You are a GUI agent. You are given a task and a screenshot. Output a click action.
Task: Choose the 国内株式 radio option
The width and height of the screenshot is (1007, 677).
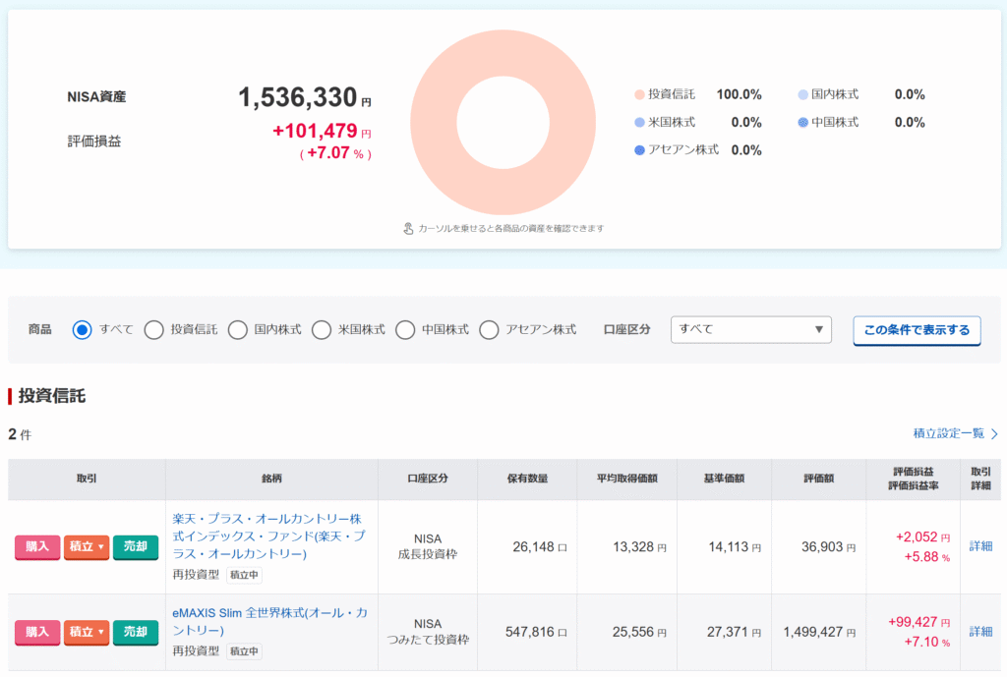(238, 330)
